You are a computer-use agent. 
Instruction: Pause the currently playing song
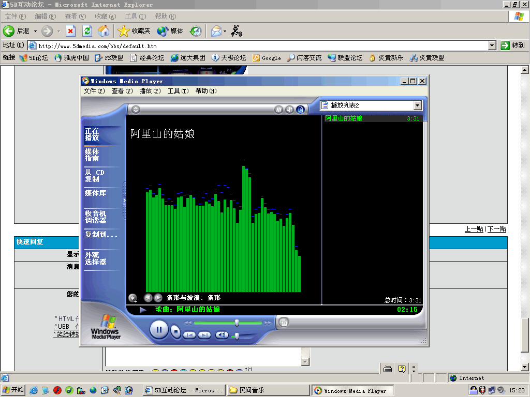[x=159, y=329]
